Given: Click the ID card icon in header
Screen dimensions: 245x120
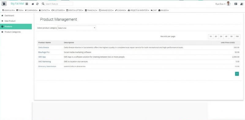Looking at the screenshot, I should pos(236,4).
